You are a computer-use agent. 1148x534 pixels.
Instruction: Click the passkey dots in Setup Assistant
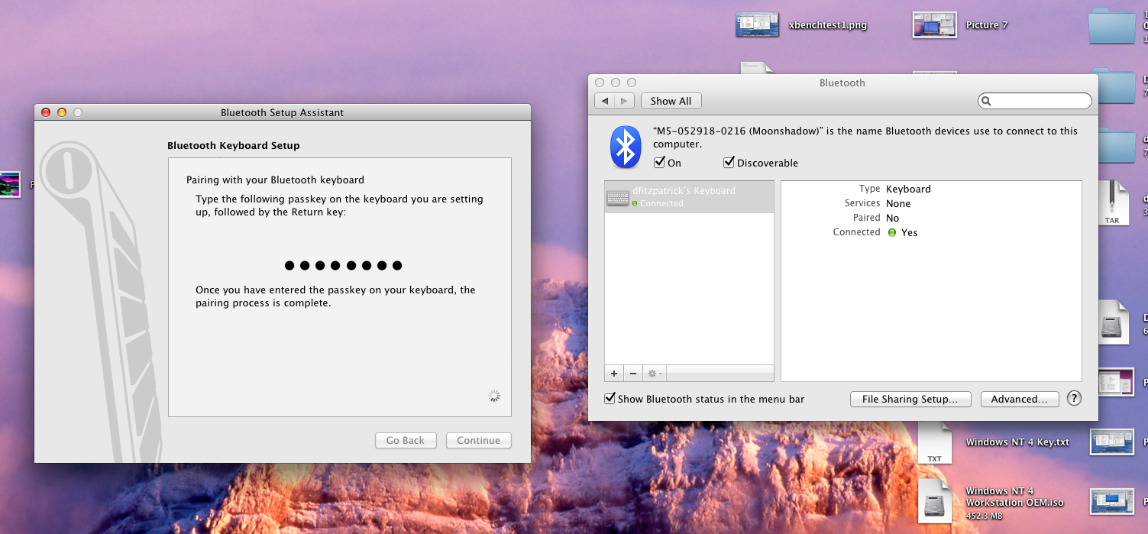coord(343,266)
